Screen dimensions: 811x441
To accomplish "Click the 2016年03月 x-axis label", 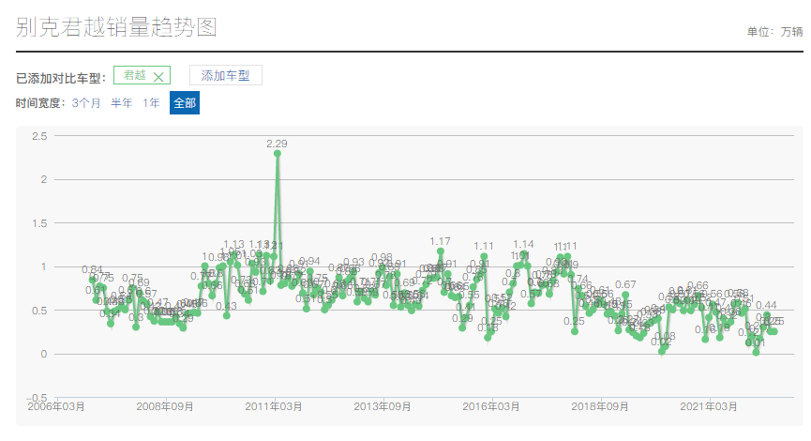I will [491, 406].
